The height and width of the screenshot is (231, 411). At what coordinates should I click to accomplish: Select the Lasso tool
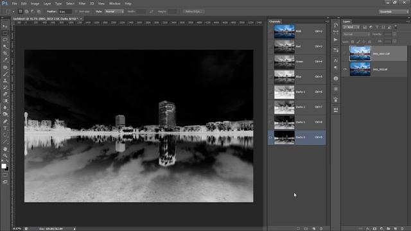coord(5,40)
